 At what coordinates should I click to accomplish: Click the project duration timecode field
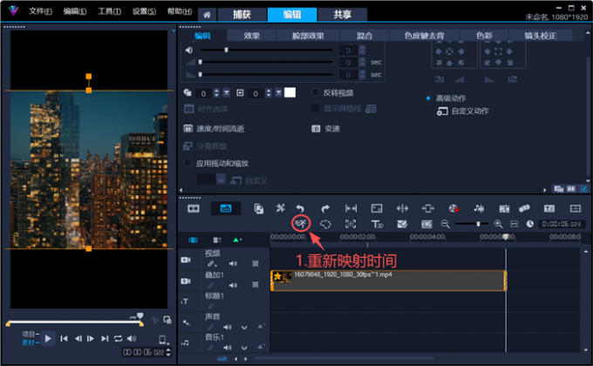coord(561,224)
